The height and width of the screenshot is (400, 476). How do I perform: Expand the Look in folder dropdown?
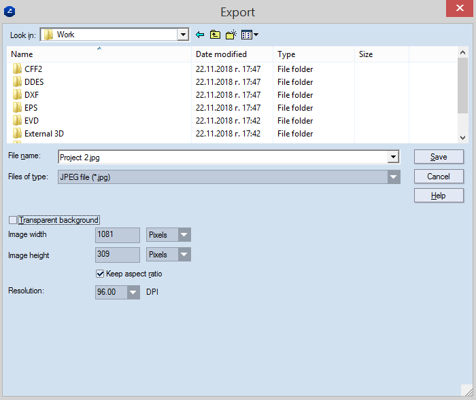182,35
